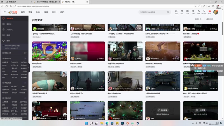Screen dimensions: 224x126
Task: Open the 关注 heart icon in header
Action: point(182,12)
